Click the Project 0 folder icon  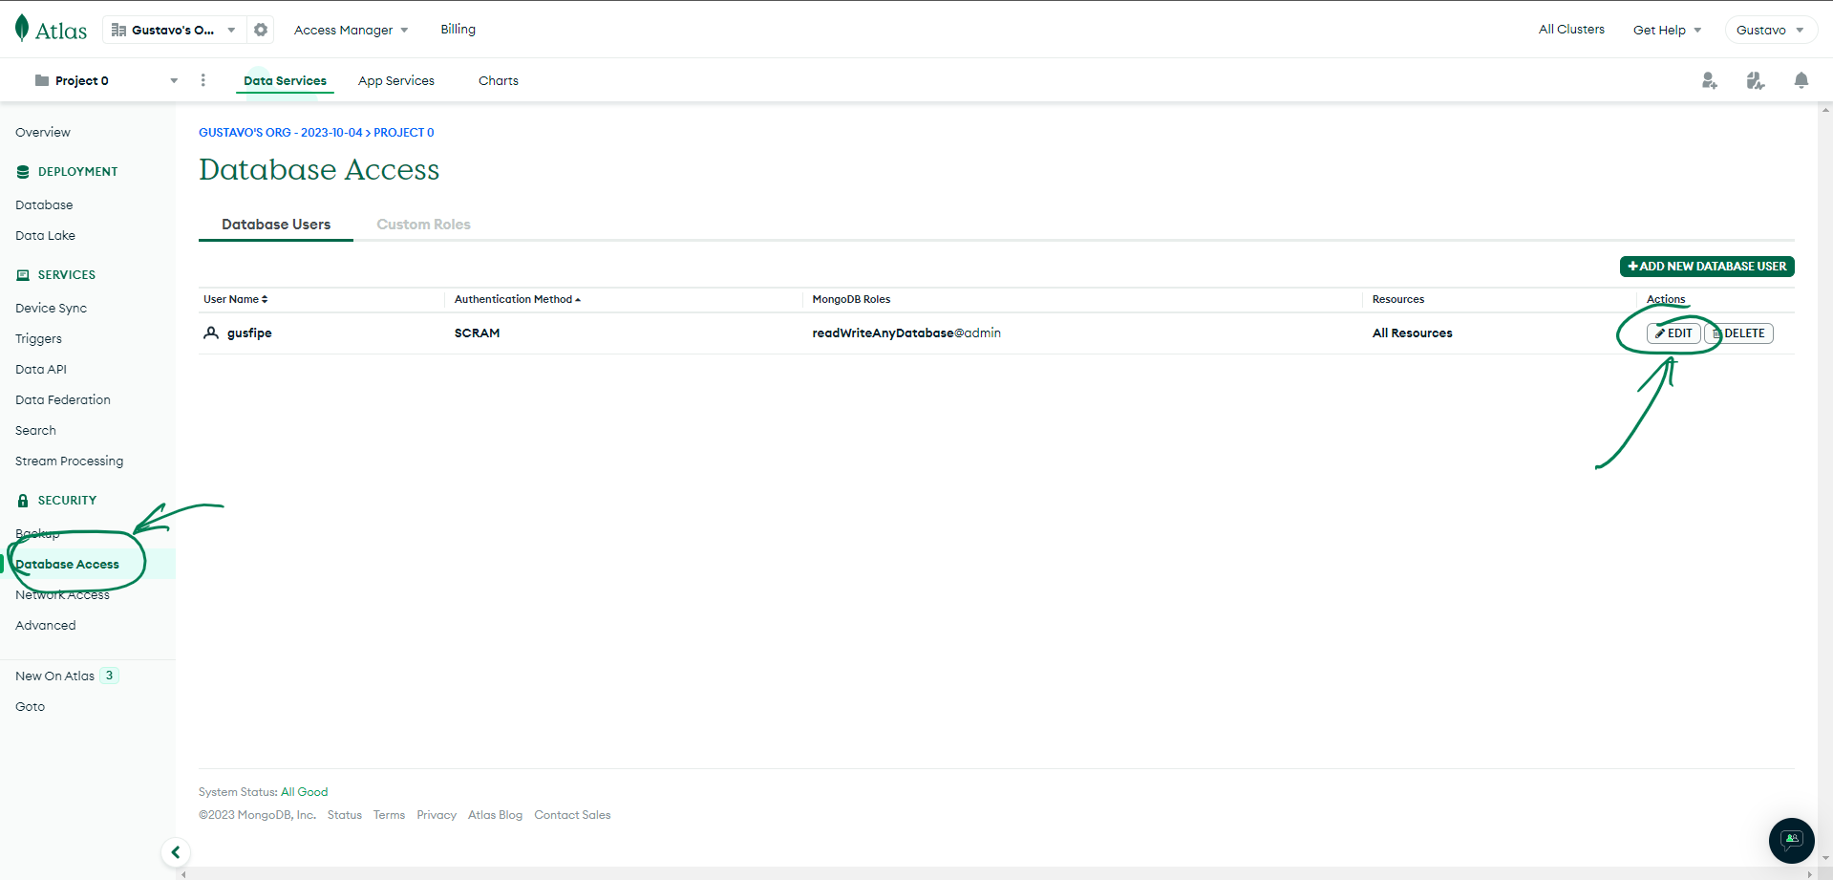(42, 80)
